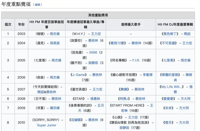Viewport: 200px width, 131px height.
Task: Open 未來 album link
Action: click(x=168, y=108)
